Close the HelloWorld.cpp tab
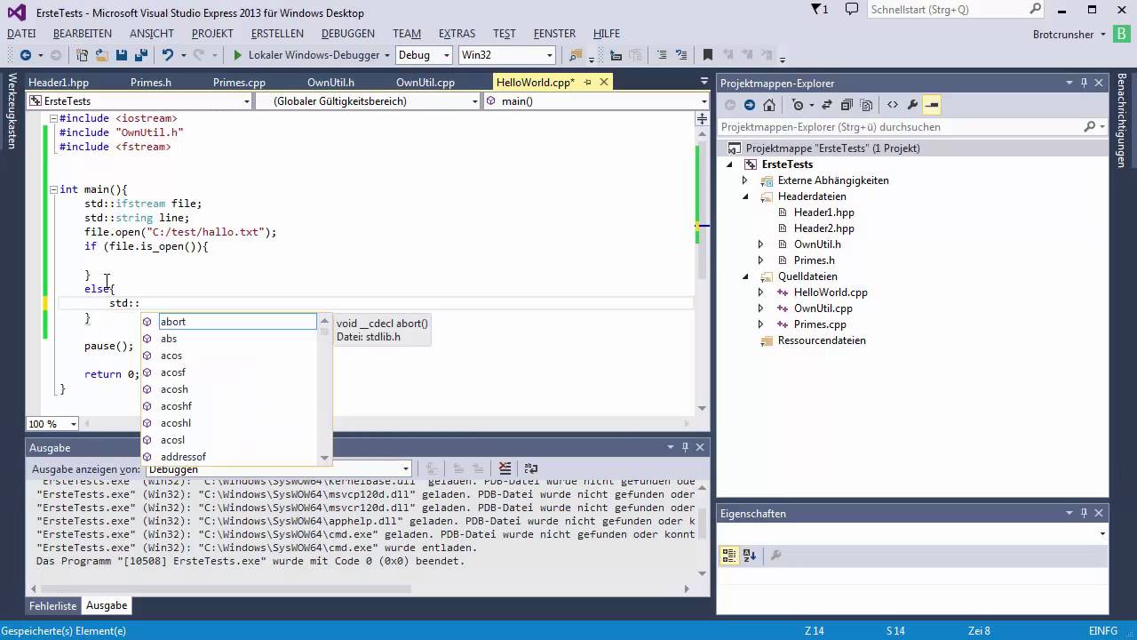This screenshot has width=1137, height=640. tap(605, 82)
